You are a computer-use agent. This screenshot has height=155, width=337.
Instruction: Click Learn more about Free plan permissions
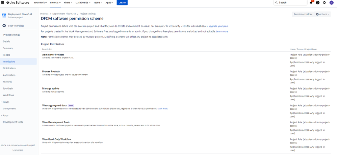pos(222,31)
